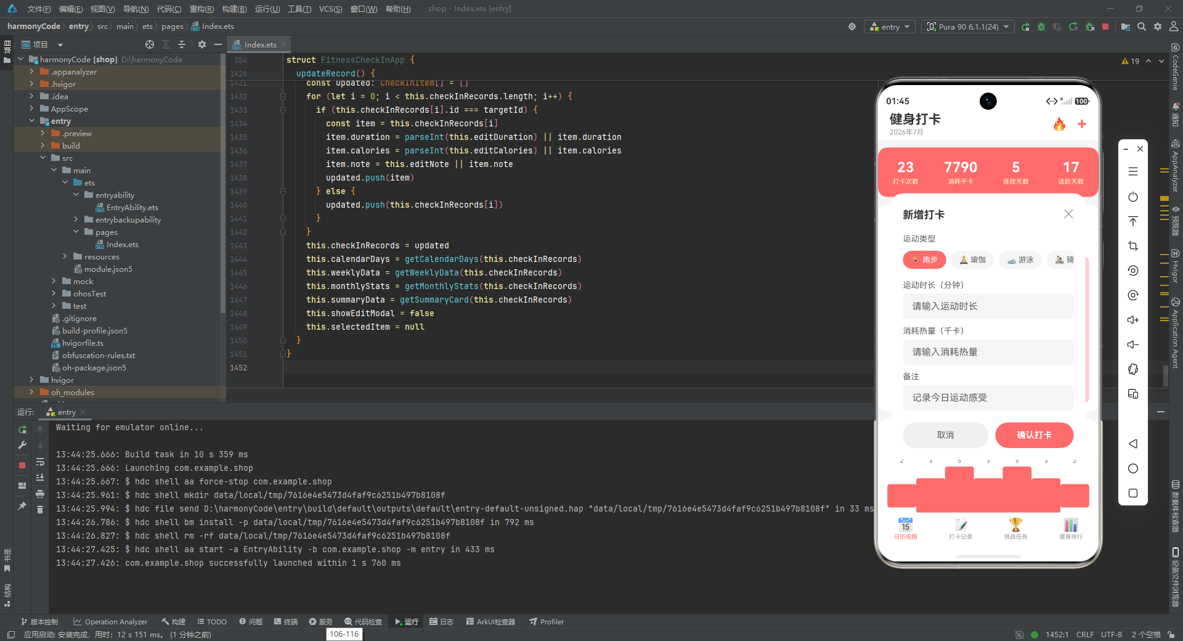Select 游泳 exercise type chip
This screenshot has height=641, width=1183.
point(1020,259)
